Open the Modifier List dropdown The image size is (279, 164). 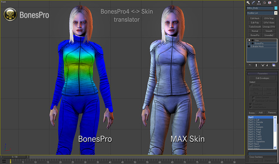click(x=276, y=13)
